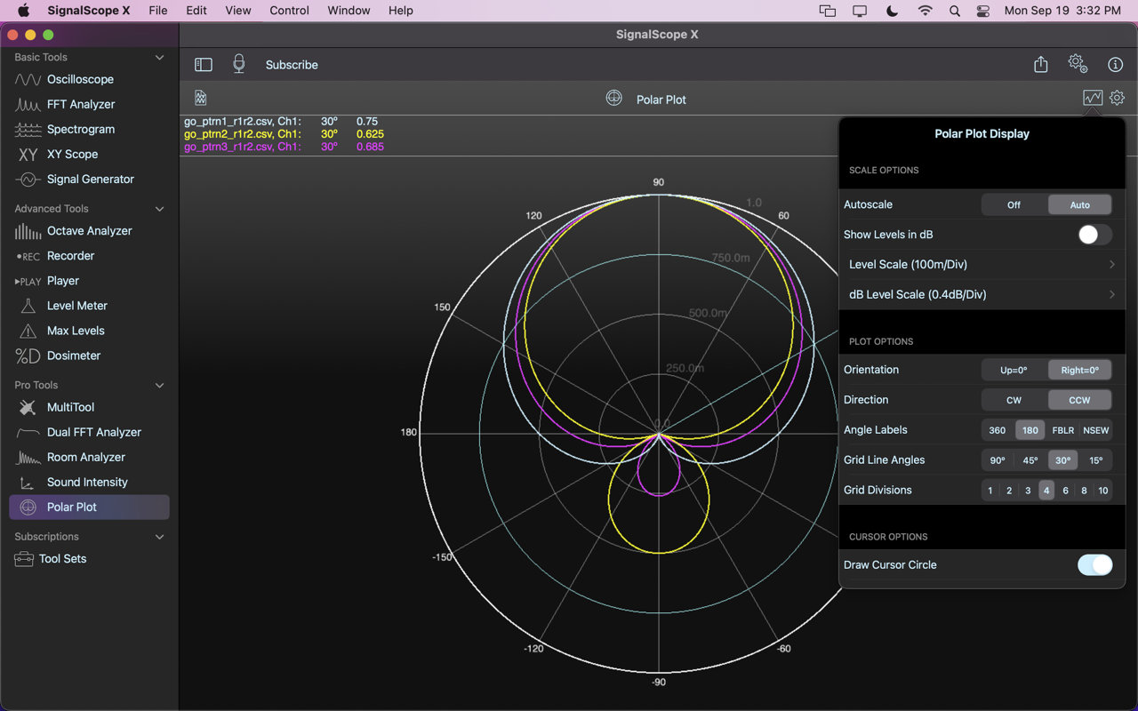Set Autoscale to Auto
The width and height of the screenshot is (1138, 711).
[1079, 204]
